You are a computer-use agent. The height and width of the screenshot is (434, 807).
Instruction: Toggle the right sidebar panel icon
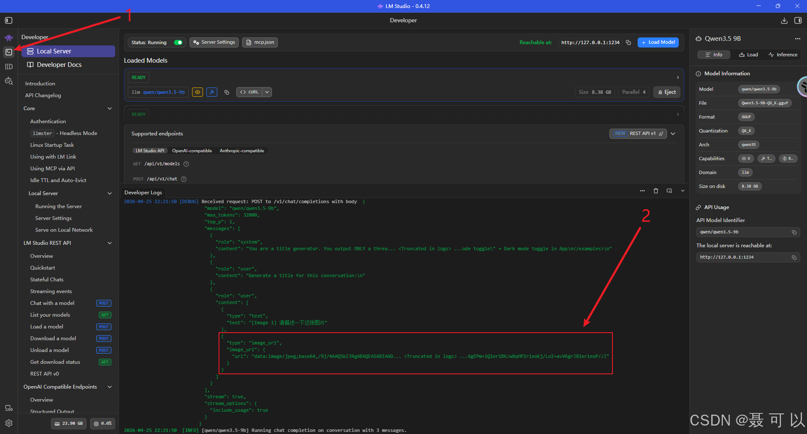(x=798, y=20)
